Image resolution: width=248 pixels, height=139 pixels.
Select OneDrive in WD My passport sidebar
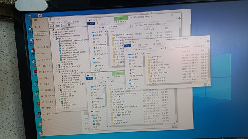coord(133,80)
